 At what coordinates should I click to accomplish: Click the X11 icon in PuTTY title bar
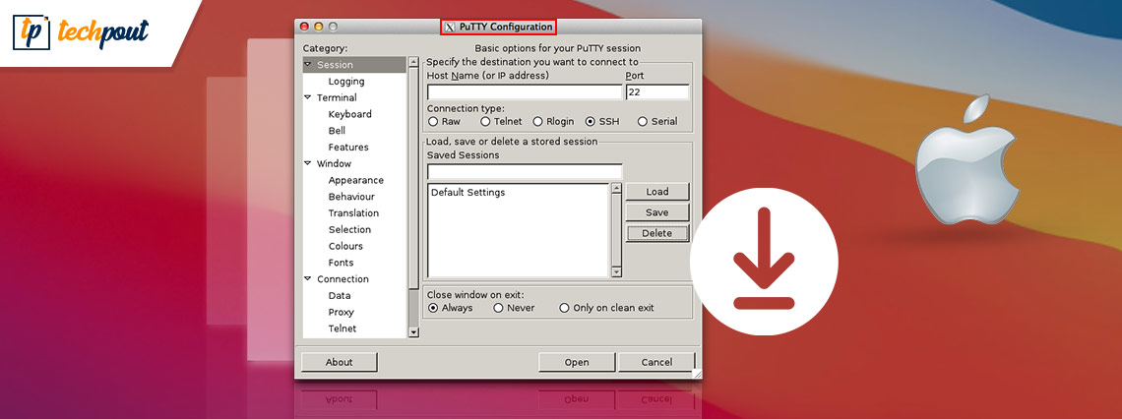(450, 28)
